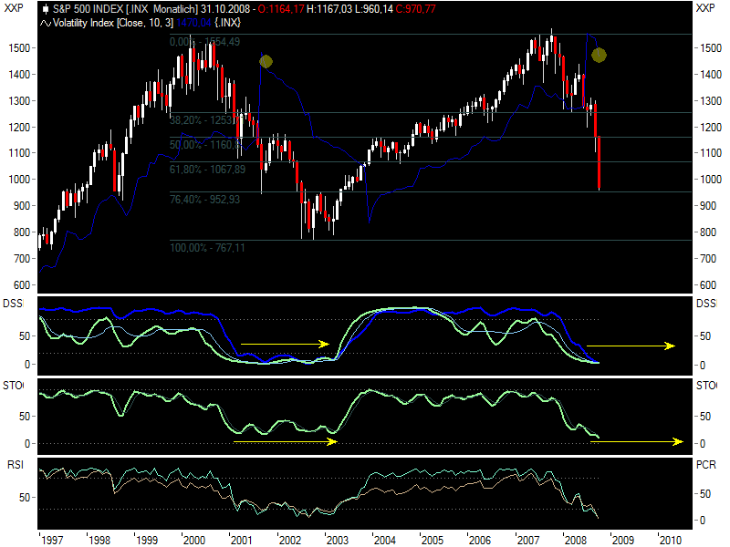Click the 1000 price level on left axis

[19, 180]
